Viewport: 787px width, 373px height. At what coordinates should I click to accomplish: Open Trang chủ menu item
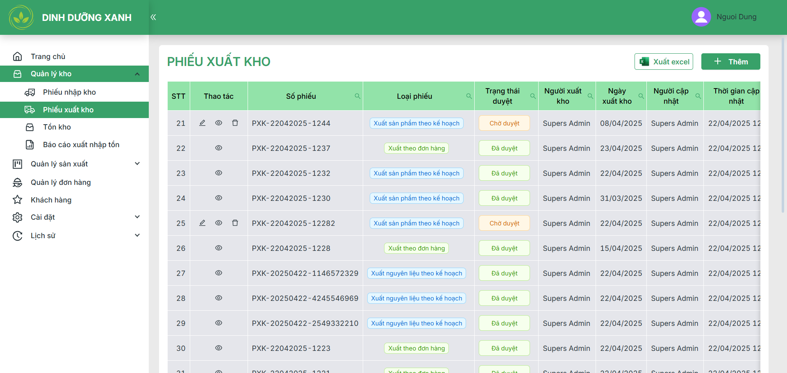[74, 57]
